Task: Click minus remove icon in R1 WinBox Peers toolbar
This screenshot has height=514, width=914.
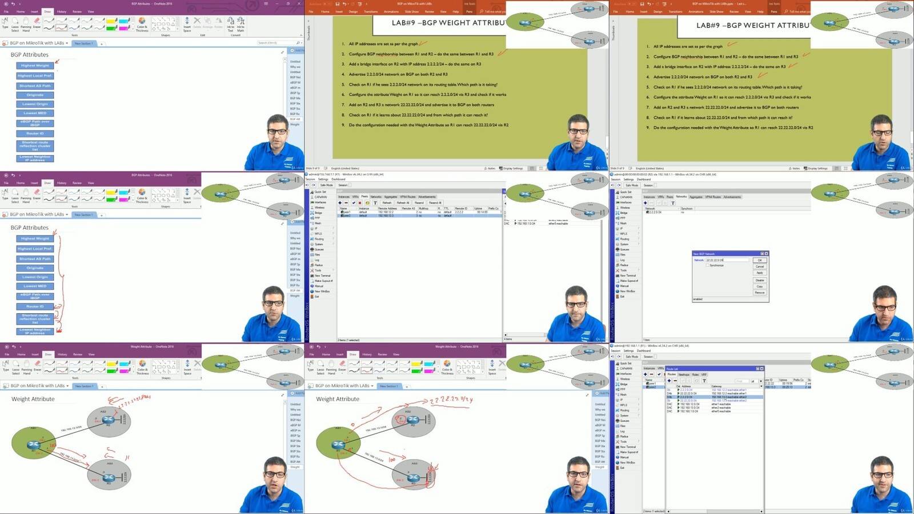Action: click(x=346, y=203)
